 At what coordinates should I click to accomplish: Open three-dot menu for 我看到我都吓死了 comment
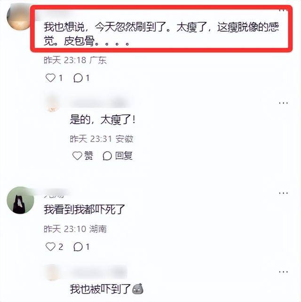283,193
